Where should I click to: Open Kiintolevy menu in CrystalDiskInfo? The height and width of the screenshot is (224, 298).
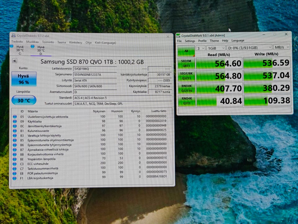point(76,43)
